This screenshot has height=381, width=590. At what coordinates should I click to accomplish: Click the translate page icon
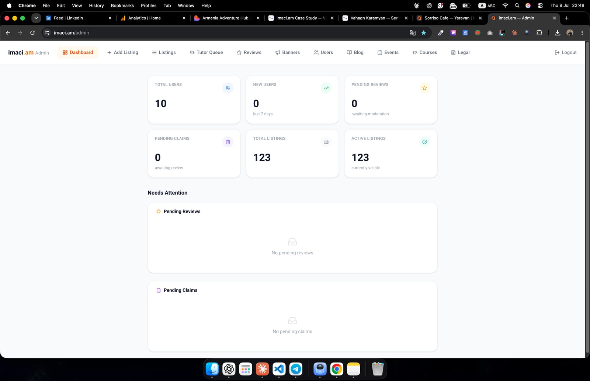(x=413, y=33)
